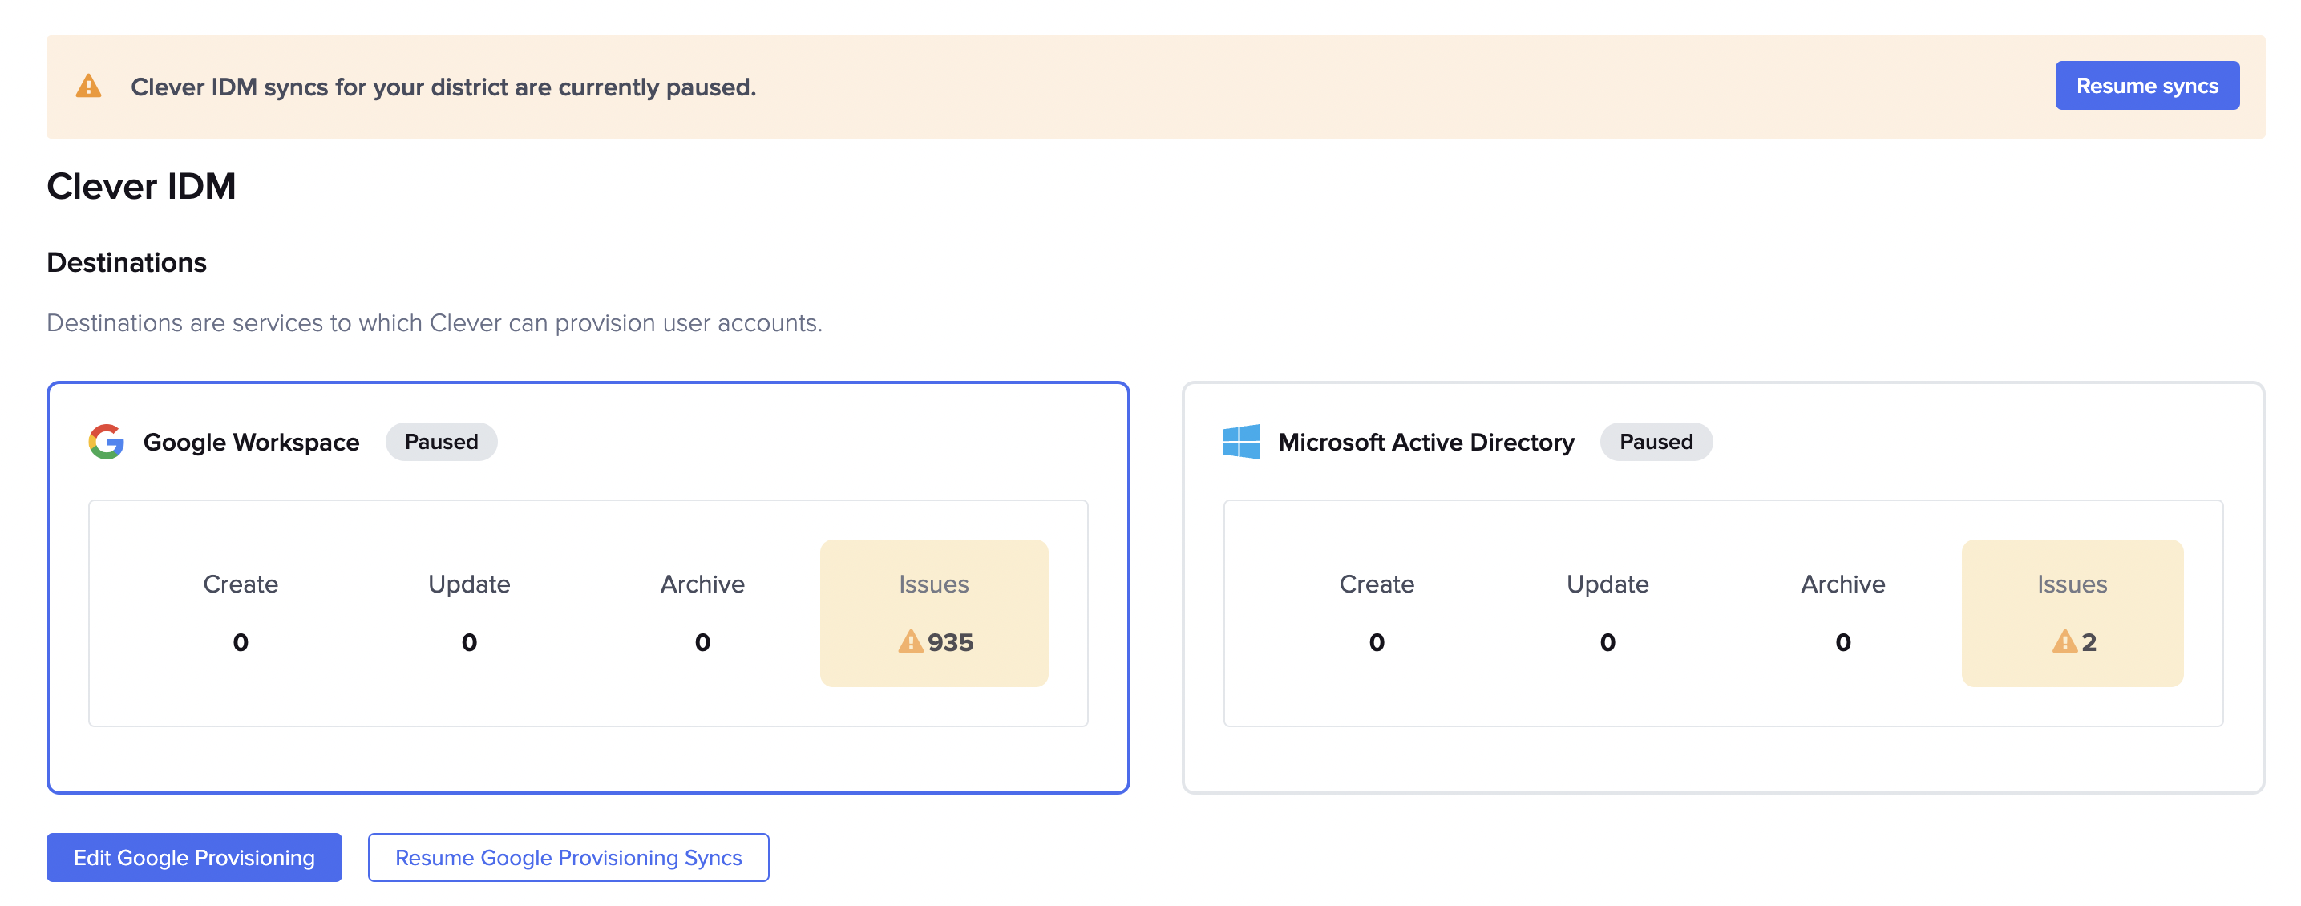Click the orange warning icon in the banner

coord(88,87)
